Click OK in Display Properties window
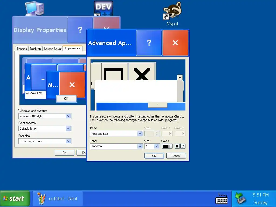Viewport: 276px width, 207px height. click(x=64, y=153)
